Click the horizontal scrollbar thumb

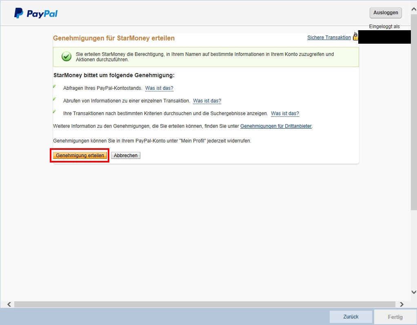[x=204, y=304]
